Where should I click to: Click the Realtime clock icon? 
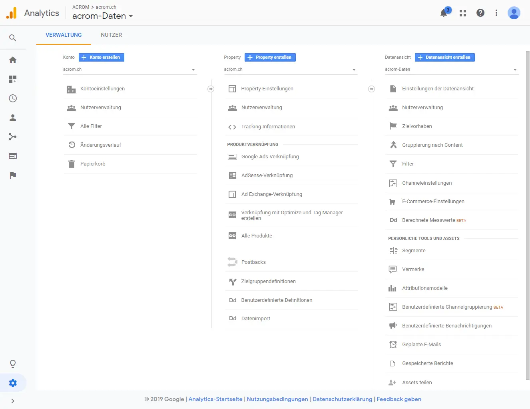pos(12,98)
